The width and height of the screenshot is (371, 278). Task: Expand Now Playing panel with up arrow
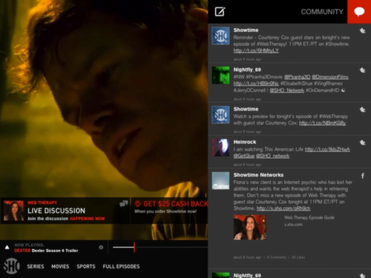coord(7,247)
